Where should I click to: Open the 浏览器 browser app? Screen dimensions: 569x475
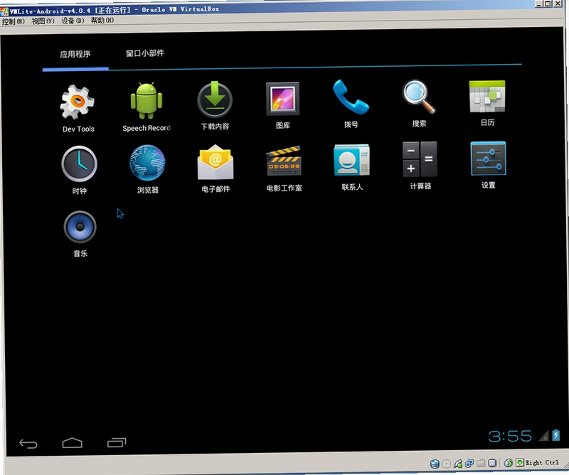click(x=147, y=163)
